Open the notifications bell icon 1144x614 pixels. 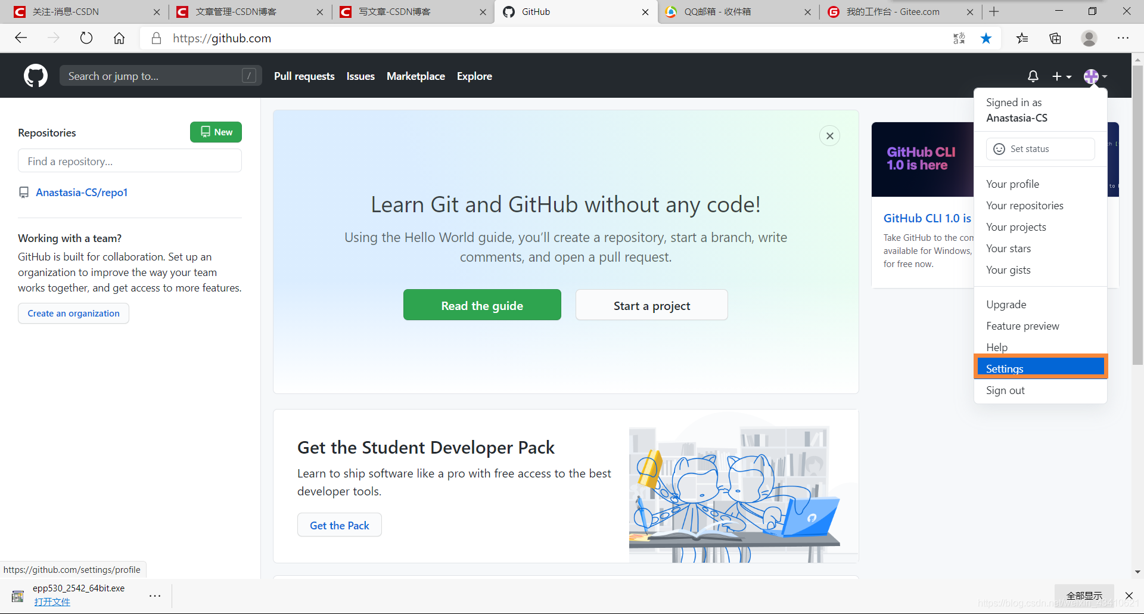pos(1033,76)
